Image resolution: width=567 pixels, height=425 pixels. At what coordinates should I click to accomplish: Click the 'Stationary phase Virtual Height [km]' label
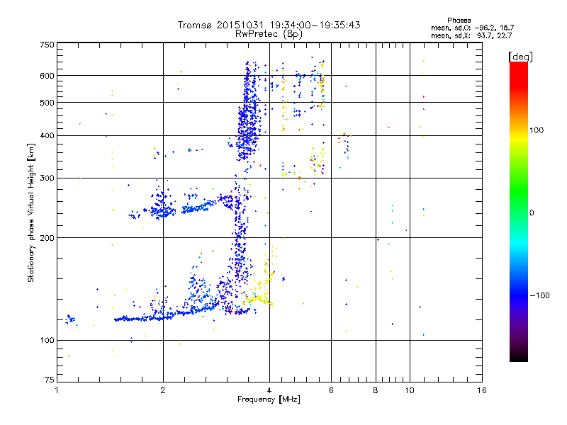[31, 212]
